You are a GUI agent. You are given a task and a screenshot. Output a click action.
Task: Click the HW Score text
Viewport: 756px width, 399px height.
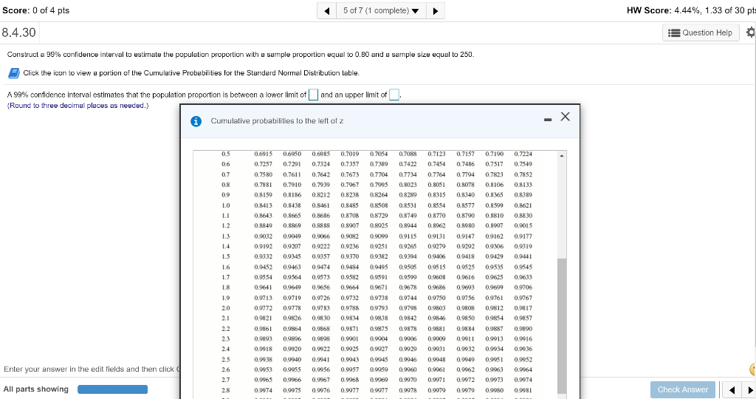pos(691,10)
